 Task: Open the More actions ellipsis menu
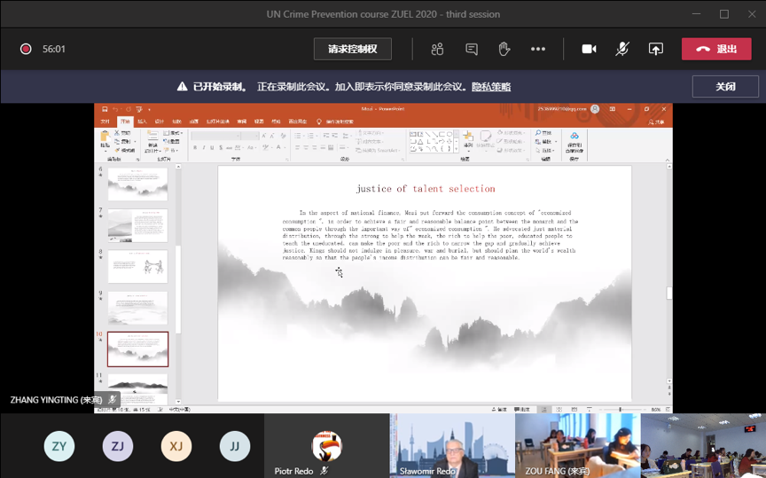coord(538,49)
